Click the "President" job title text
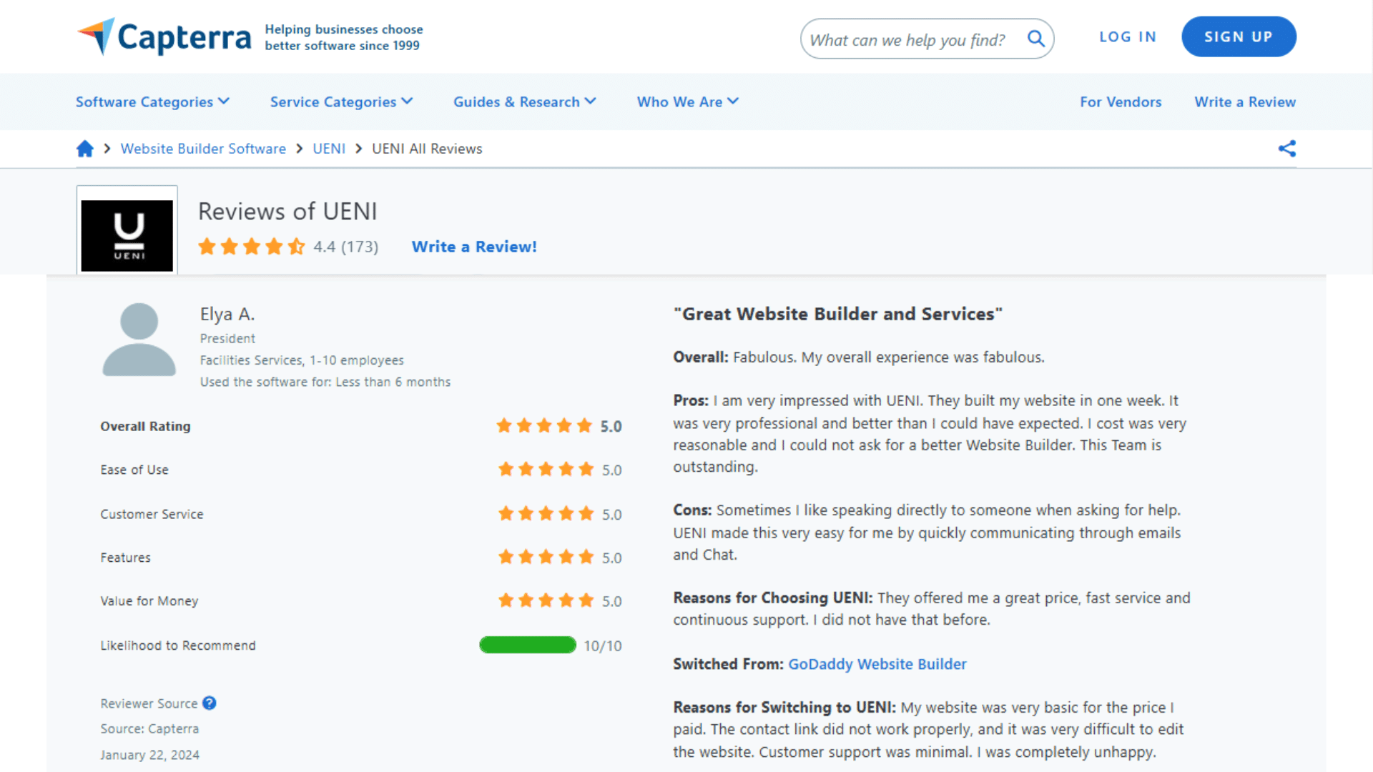Screen dimensions: 1373x772 227,338
